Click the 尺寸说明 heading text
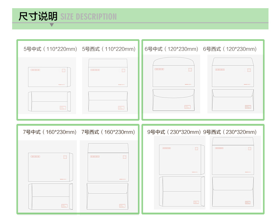 [38, 16]
